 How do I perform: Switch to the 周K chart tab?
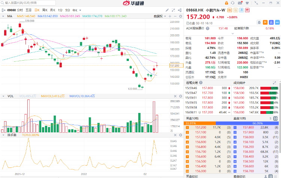(x=45, y=10)
